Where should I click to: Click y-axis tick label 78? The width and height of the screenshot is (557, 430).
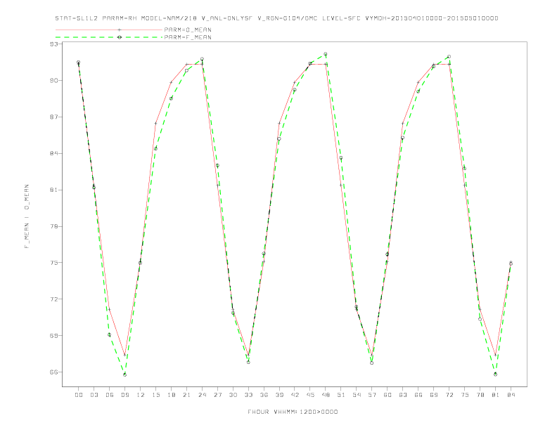54,226
